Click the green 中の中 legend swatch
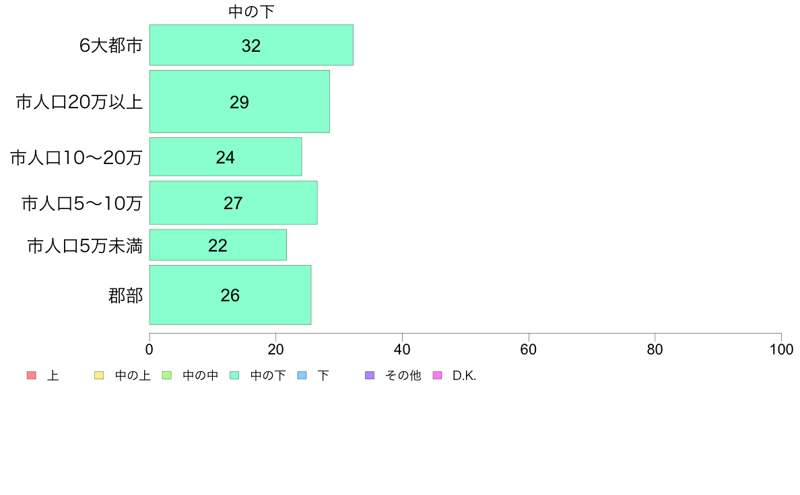The image size is (800, 495). point(167,375)
